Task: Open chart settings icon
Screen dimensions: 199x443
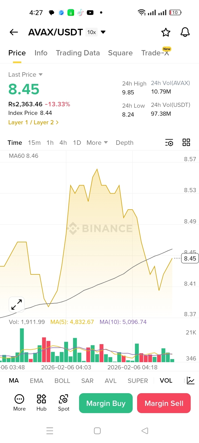Action: click(x=169, y=143)
